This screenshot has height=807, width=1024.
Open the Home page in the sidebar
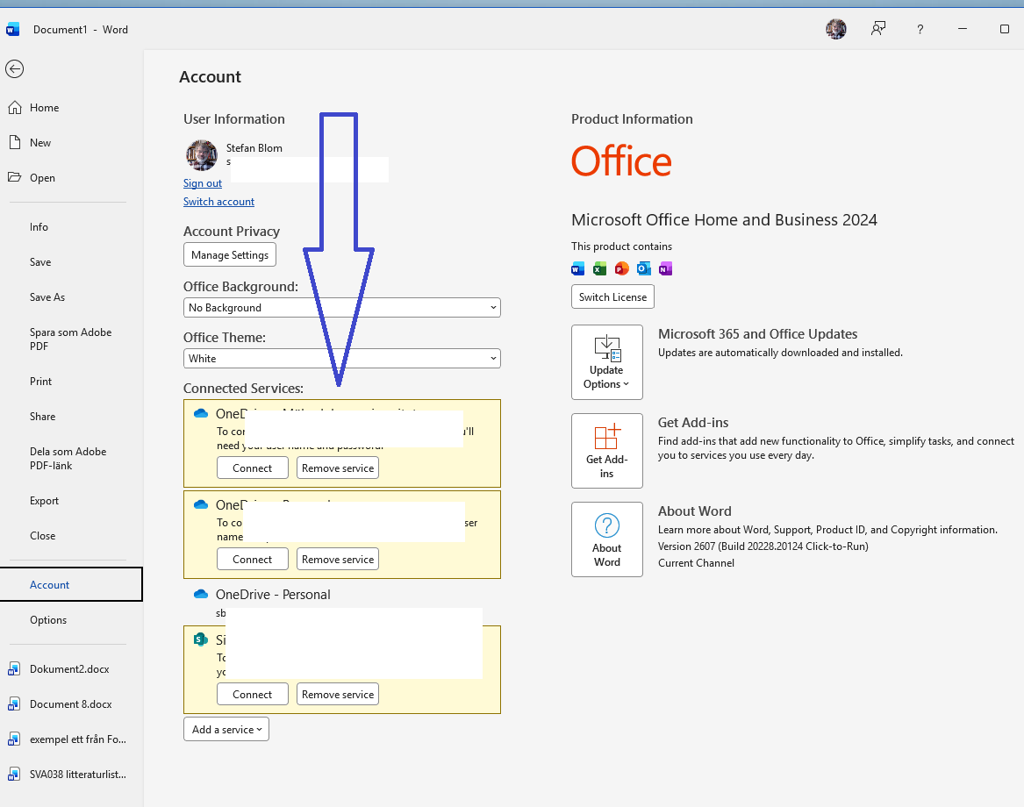pos(44,108)
